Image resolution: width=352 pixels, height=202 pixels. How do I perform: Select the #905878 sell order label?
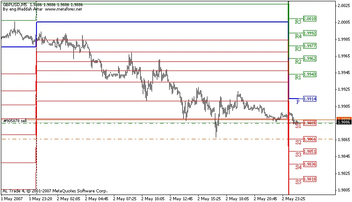click(x=15, y=120)
